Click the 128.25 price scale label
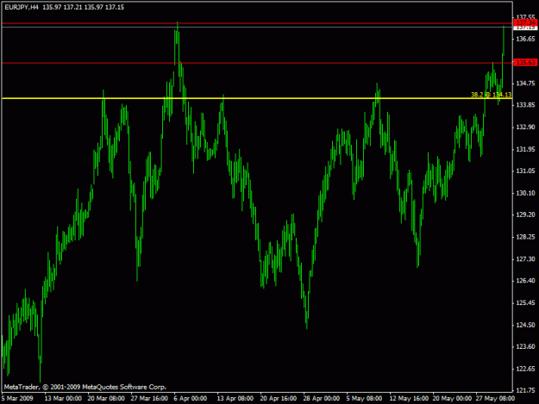Image resolution: width=539 pixels, height=404 pixels. pos(525,237)
